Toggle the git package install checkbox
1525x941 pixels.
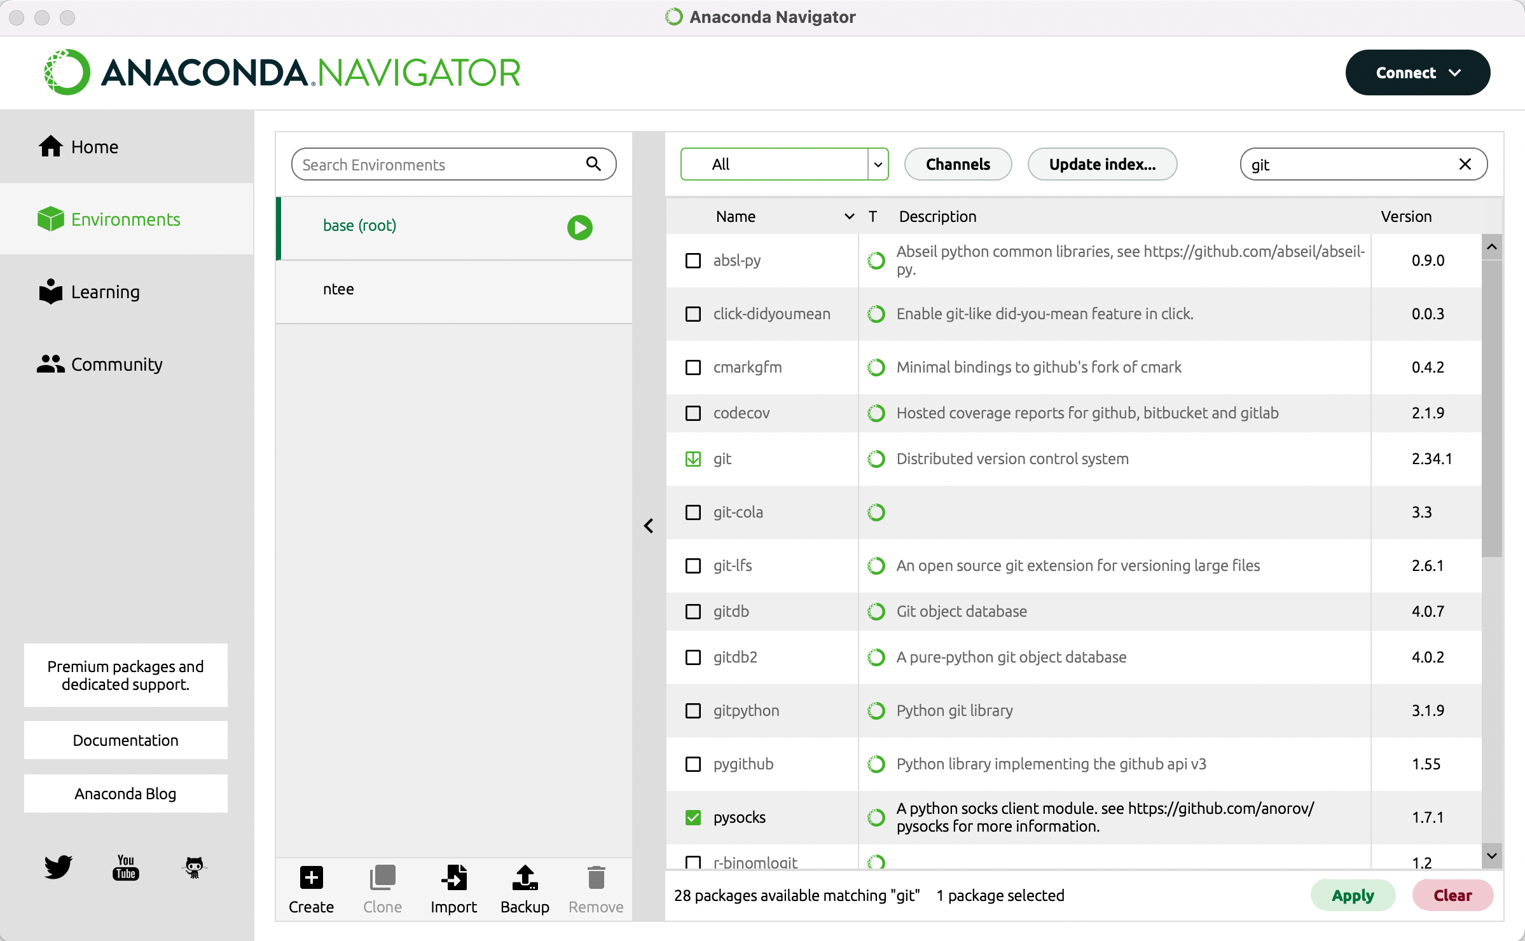693,459
